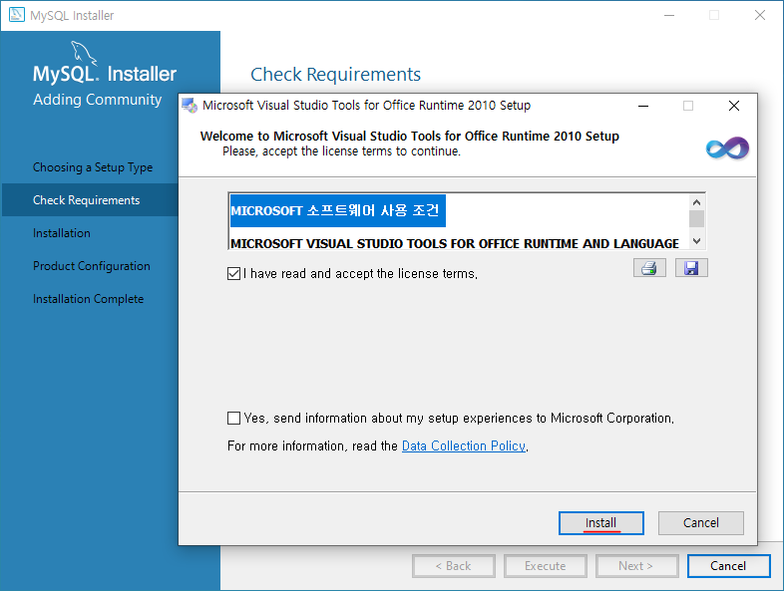The height and width of the screenshot is (591, 784).
Task: Cancel the VSTO Runtime setup dialog
Action: point(701,523)
